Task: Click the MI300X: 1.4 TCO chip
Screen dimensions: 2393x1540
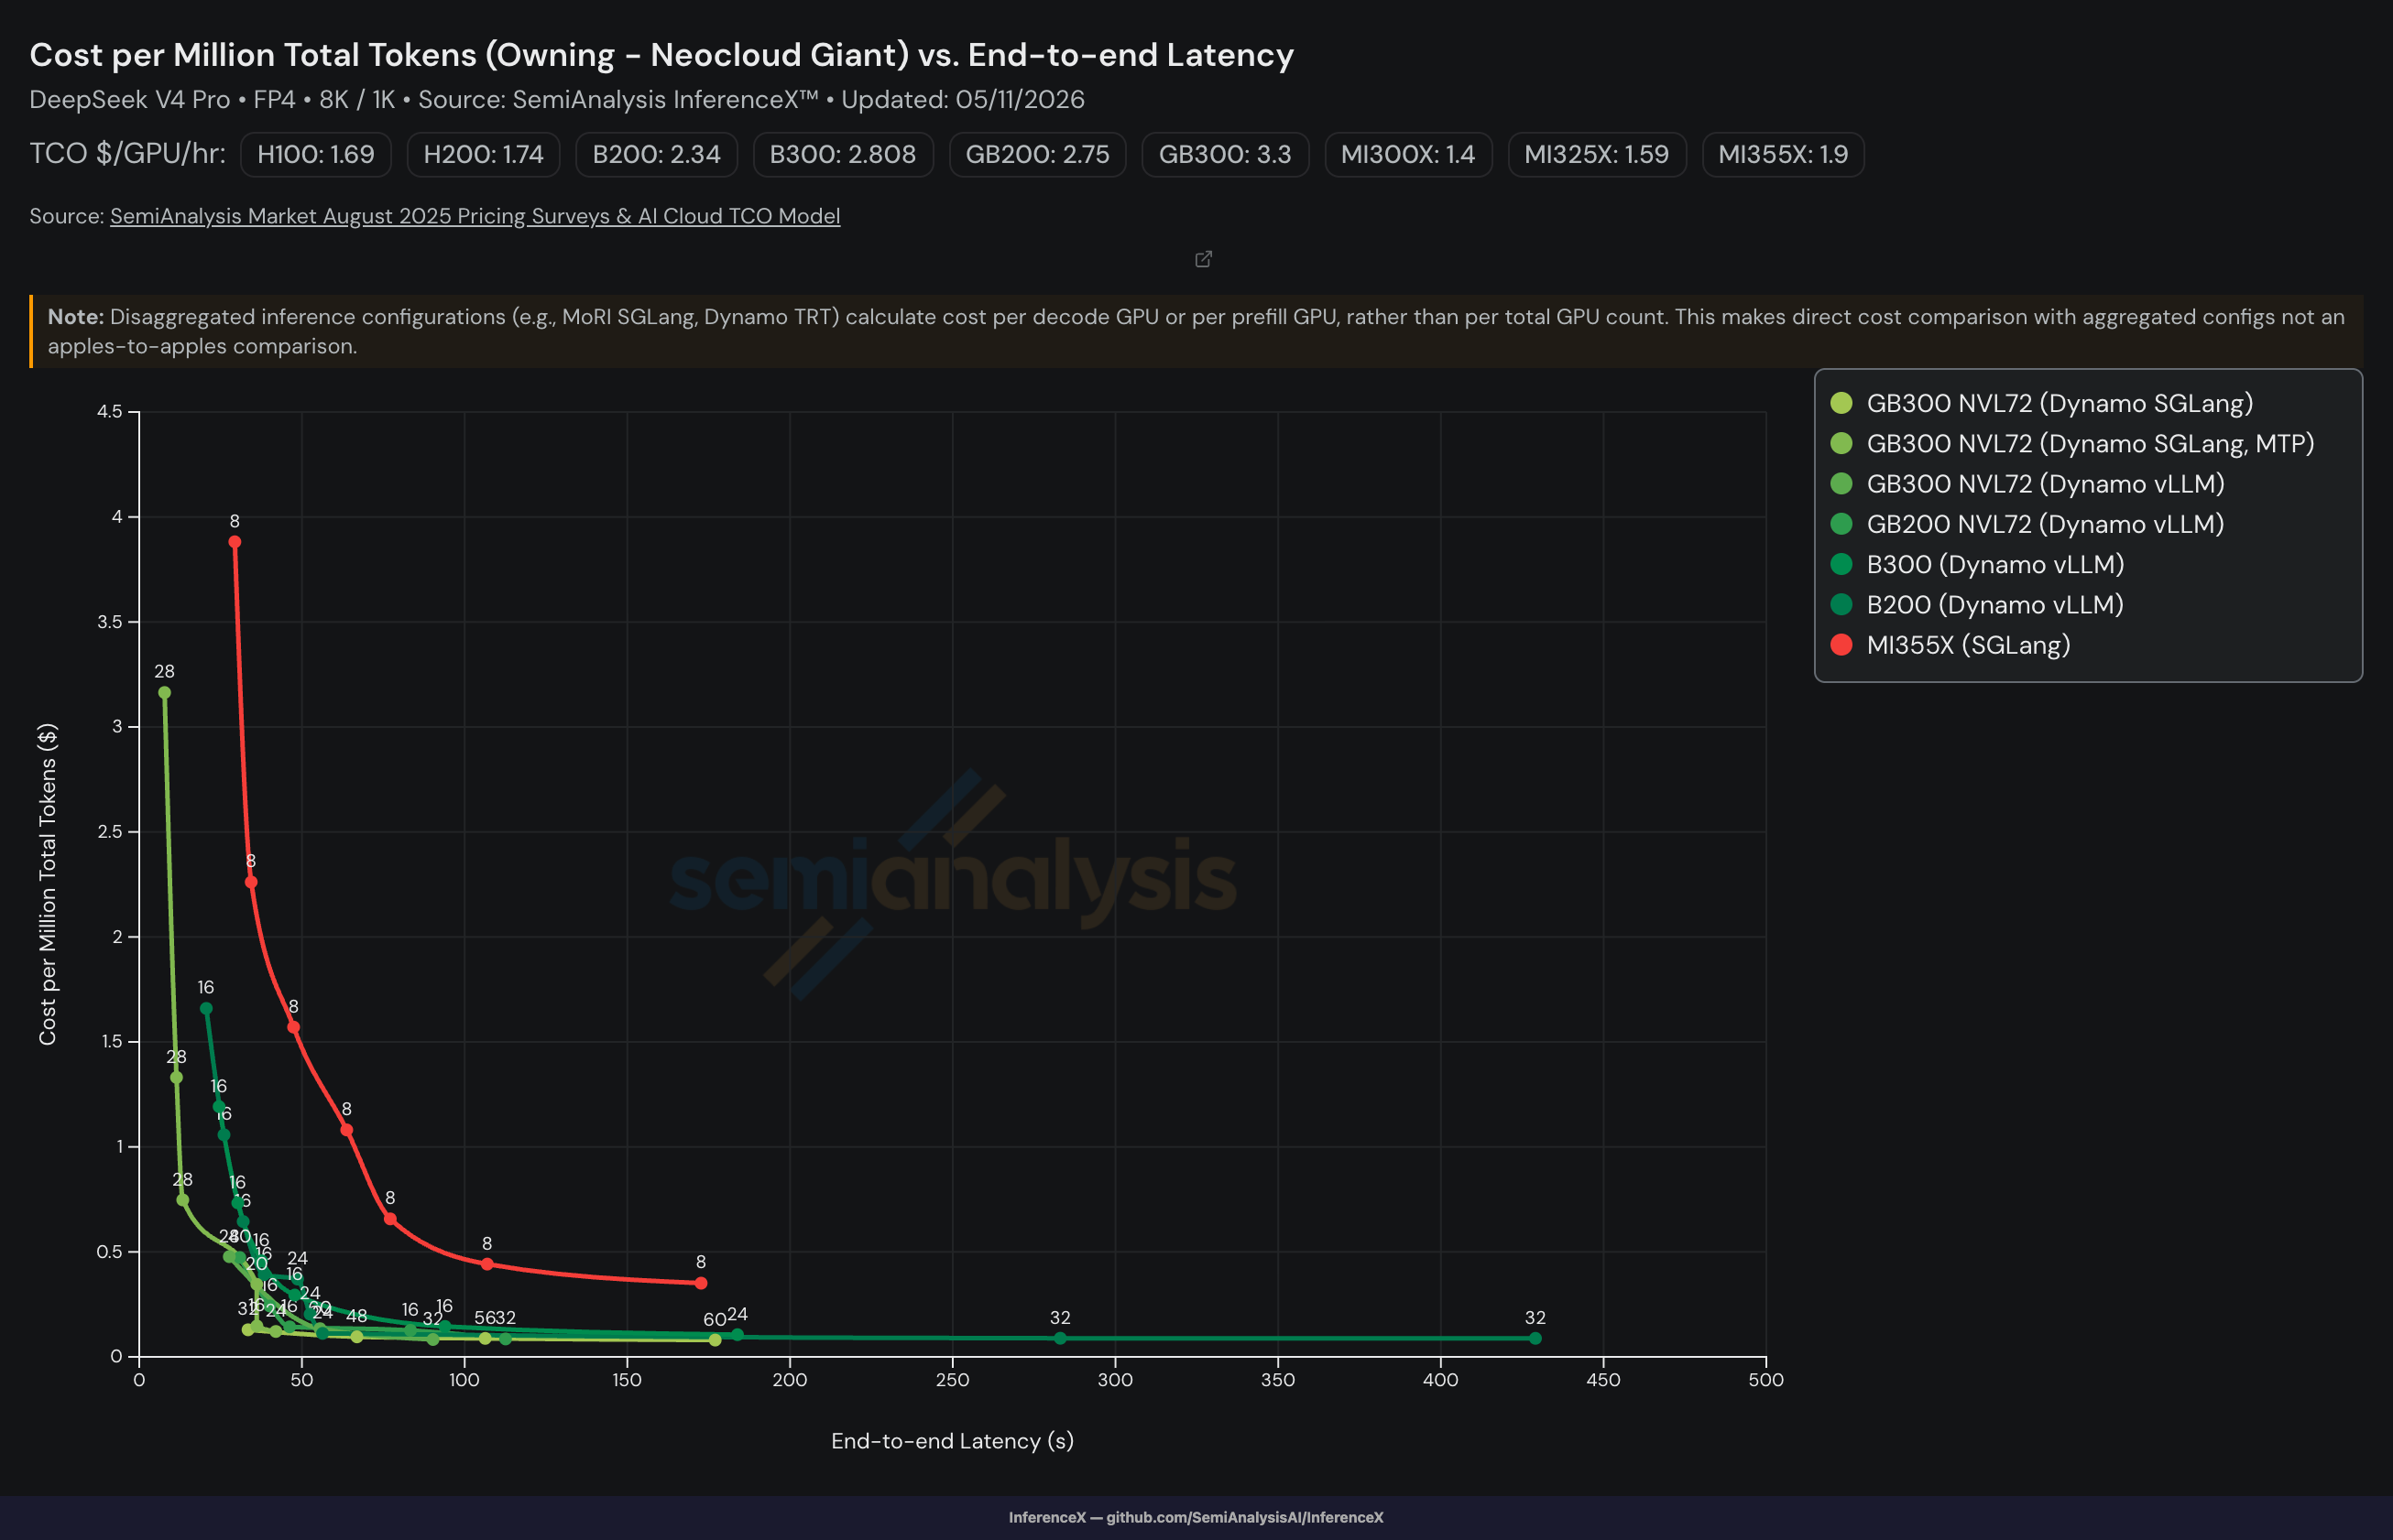Action: tap(1407, 154)
